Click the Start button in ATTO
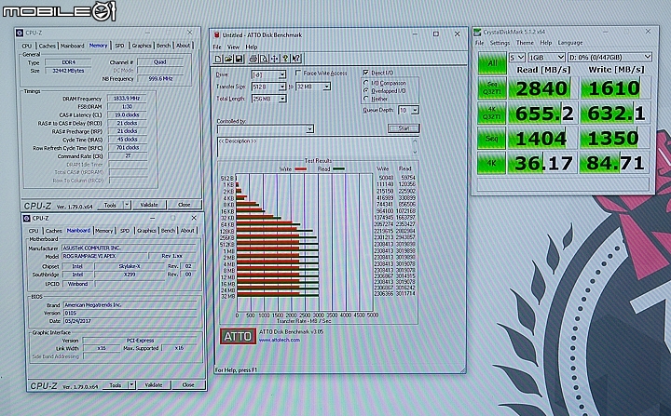671x416 pixels. tap(404, 128)
